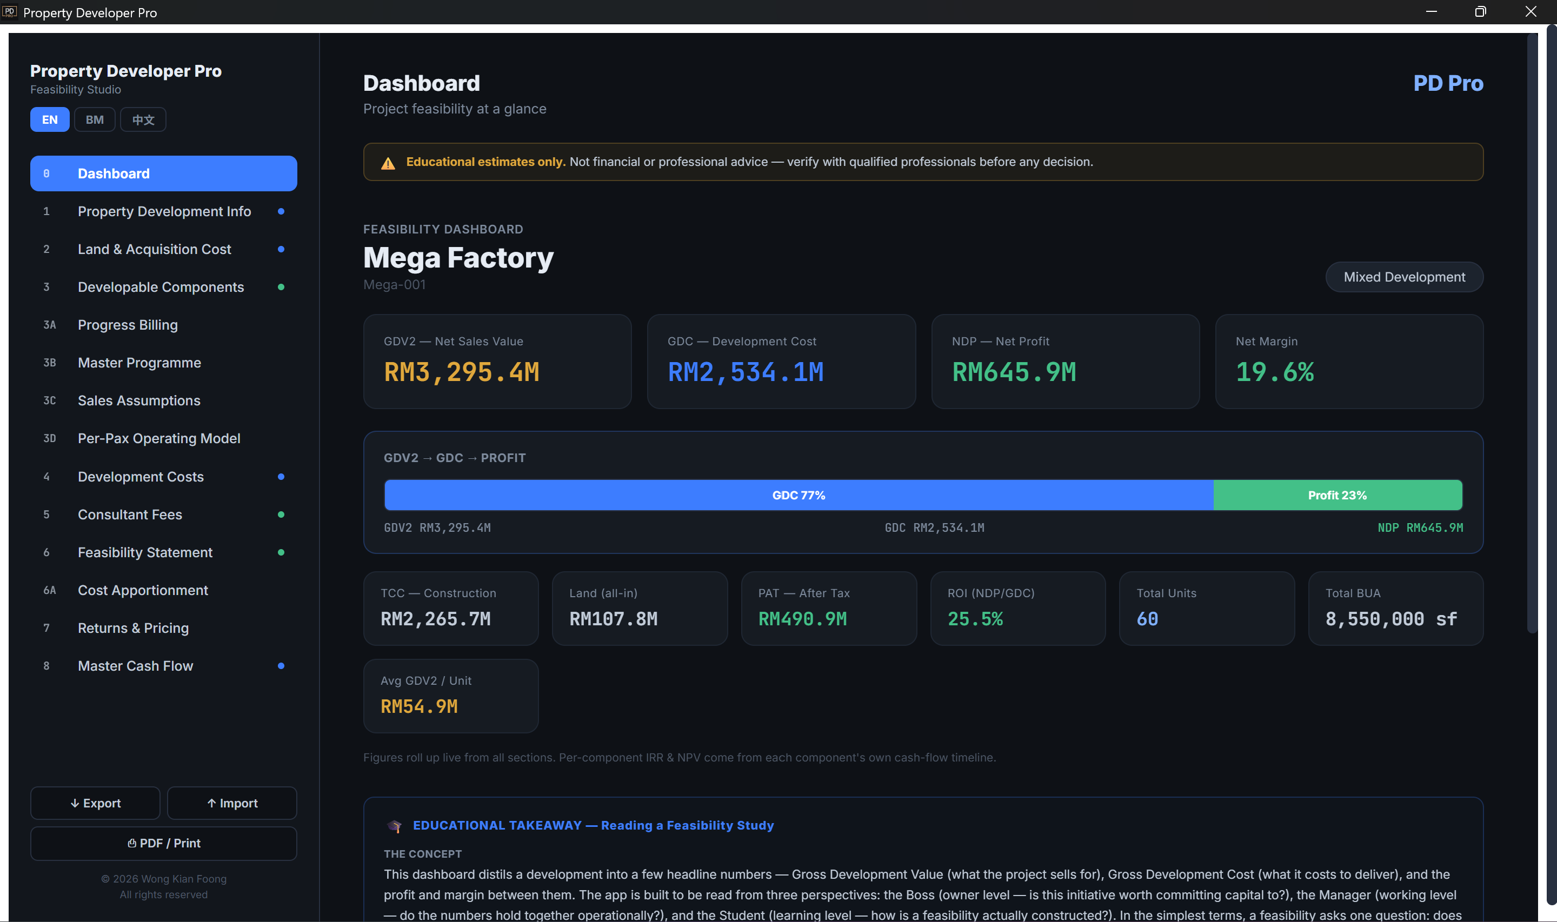
Task: Click the graduation cap icon beside Educational Takeaway
Action: click(394, 826)
